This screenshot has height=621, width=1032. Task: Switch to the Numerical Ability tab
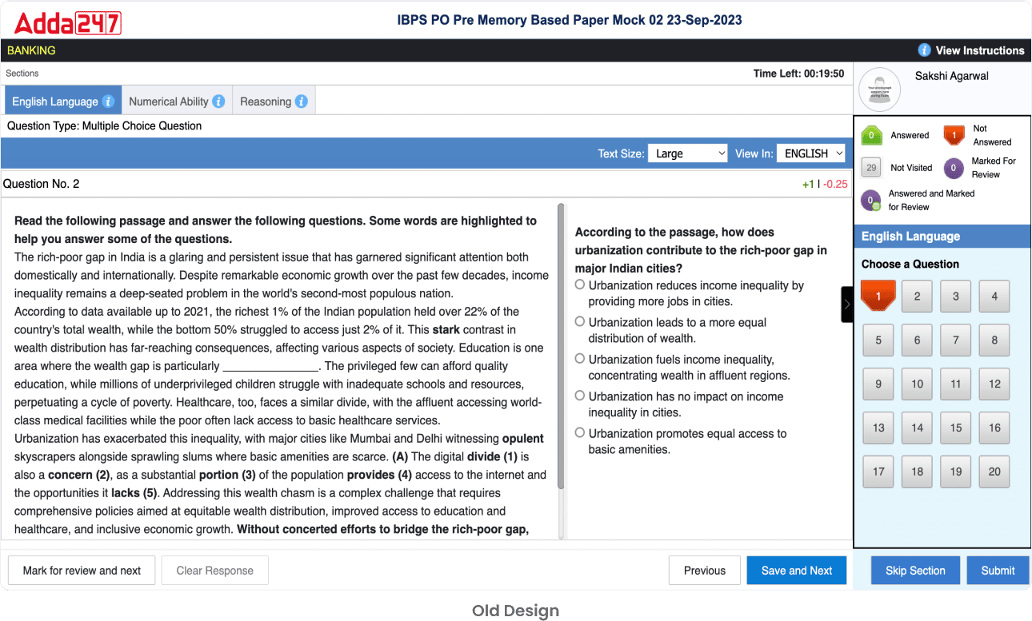[168, 102]
